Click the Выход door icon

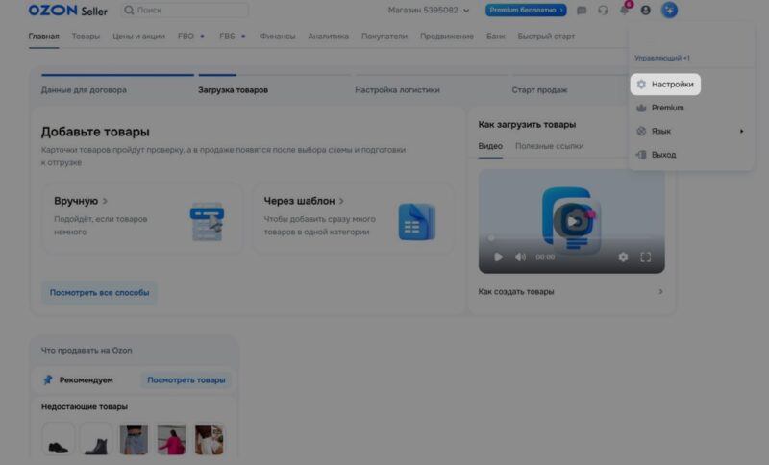641,155
